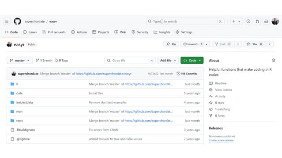
Task: Switch to the Wiki tab
Action: [120, 32]
